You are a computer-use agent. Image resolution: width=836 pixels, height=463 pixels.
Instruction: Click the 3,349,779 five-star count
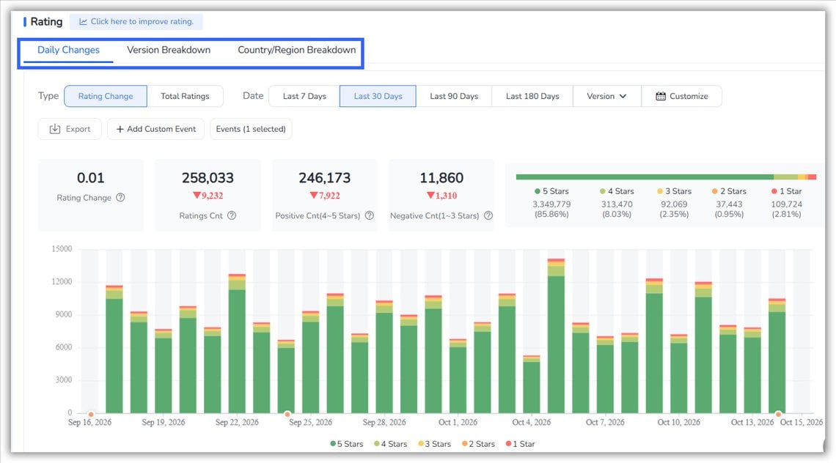(551, 204)
